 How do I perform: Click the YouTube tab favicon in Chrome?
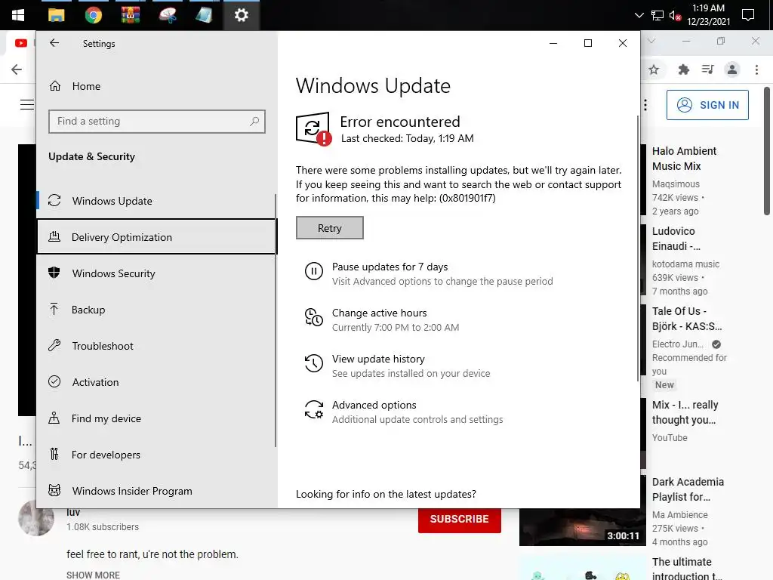pos(20,43)
